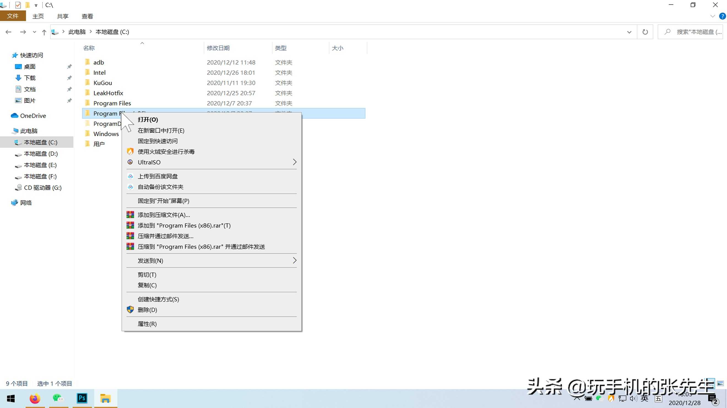Open 快速访问 in the navigation pane
Image resolution: width=727 pixels, height=408 pixels.
(31, 55)
